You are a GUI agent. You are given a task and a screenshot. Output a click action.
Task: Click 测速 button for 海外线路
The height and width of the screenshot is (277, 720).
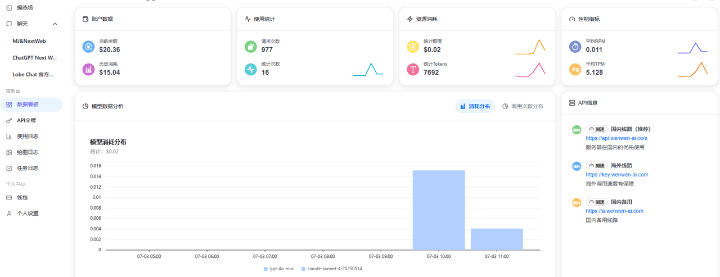tap(596, 166)
